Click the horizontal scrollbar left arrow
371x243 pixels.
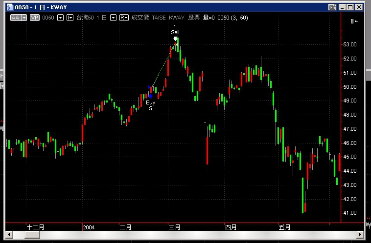click(x=9, y=235)
